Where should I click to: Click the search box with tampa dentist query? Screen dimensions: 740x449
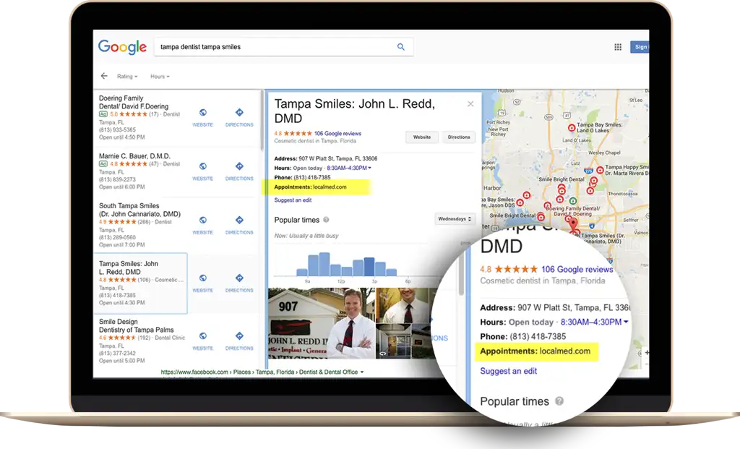[275, 47]
